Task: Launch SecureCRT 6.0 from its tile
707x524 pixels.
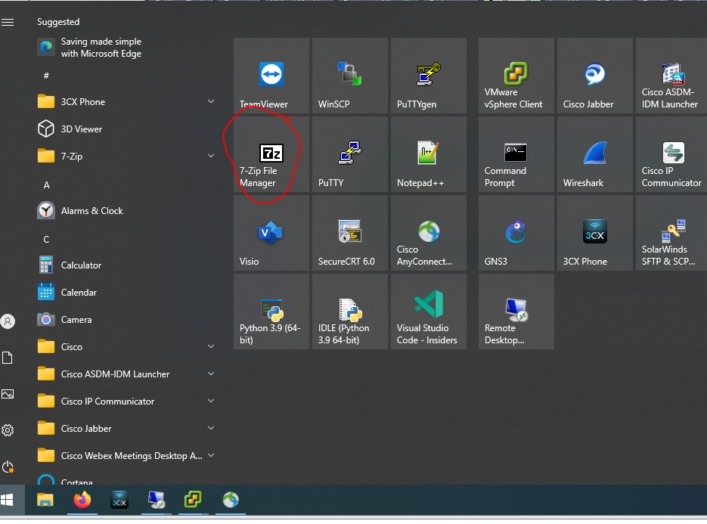Action: (x=349, y=232)
